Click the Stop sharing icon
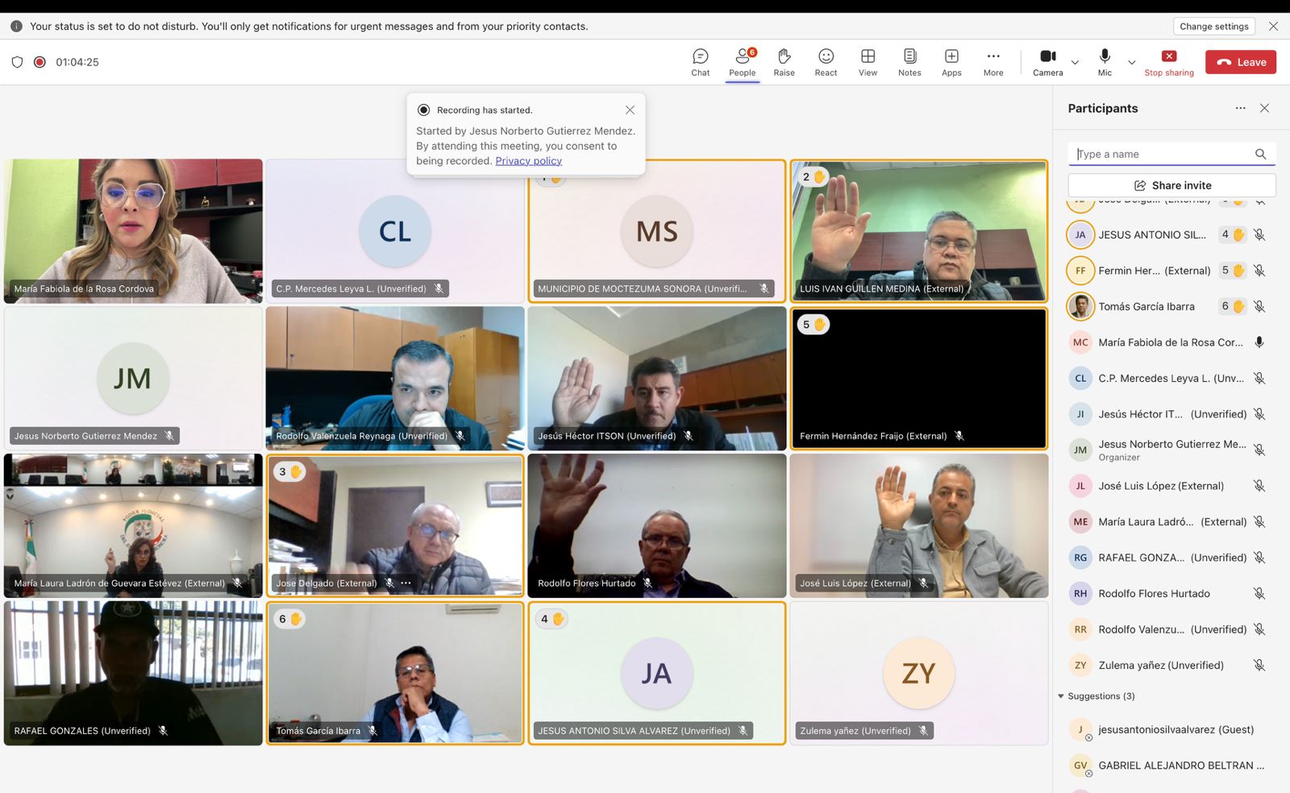Screen dimensions: 1290x793 pos(1169,62)
